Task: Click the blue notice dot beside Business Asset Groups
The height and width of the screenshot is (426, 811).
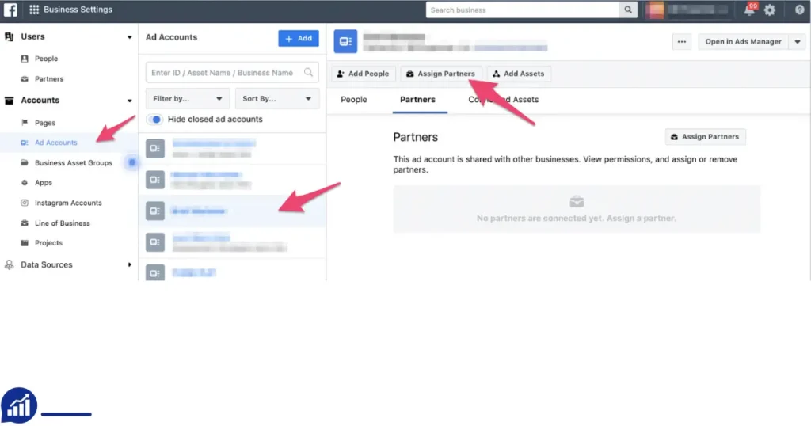Action: (132, 163)
